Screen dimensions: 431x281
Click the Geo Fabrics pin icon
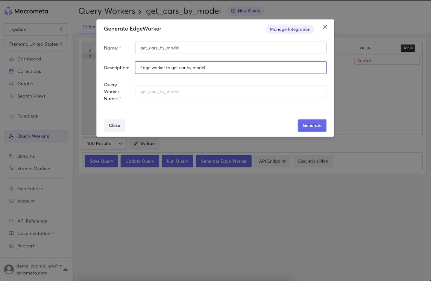11,189
